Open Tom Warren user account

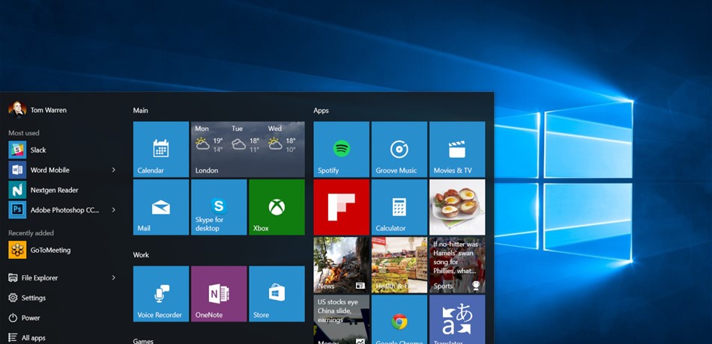pyautogui.click(x=37, y=110)
